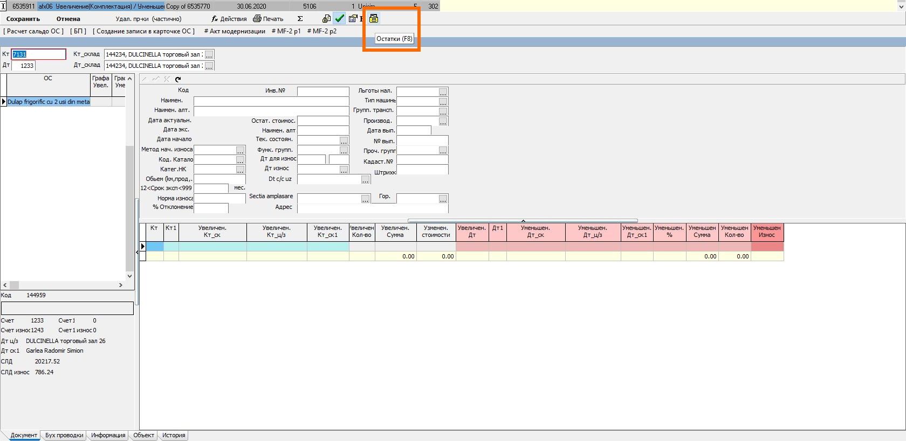Open the Льготы нал. lookup button
Screen dimensions: 906x441
443,92
